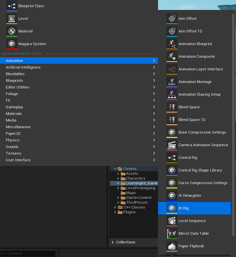The height and width of the screenshot is (257, 236).
Task: Click the Mirror Data Table icon
Action: point(172,233)
